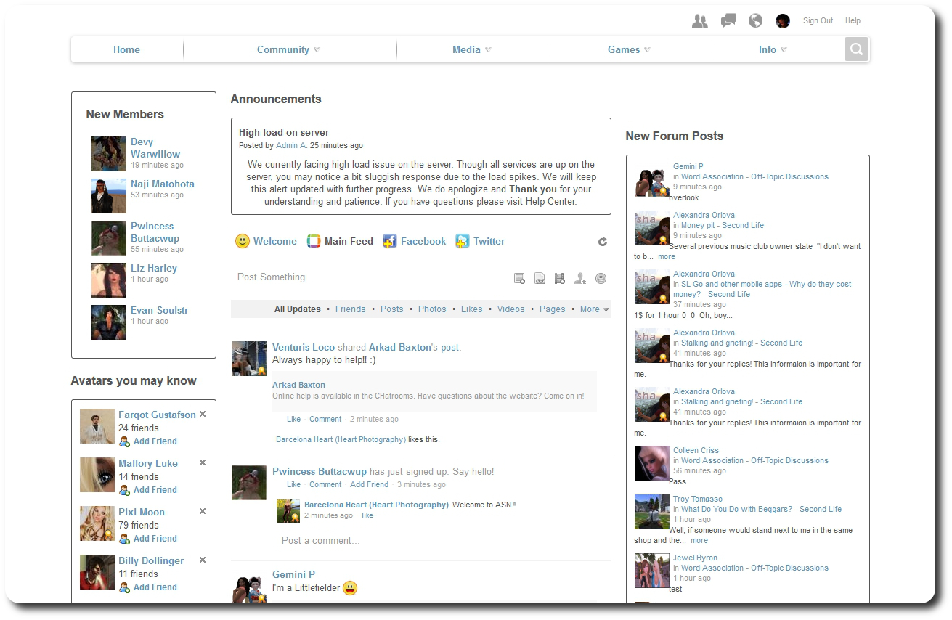Click the Sign Out link

pyautogui.click(x=818, y=21)
